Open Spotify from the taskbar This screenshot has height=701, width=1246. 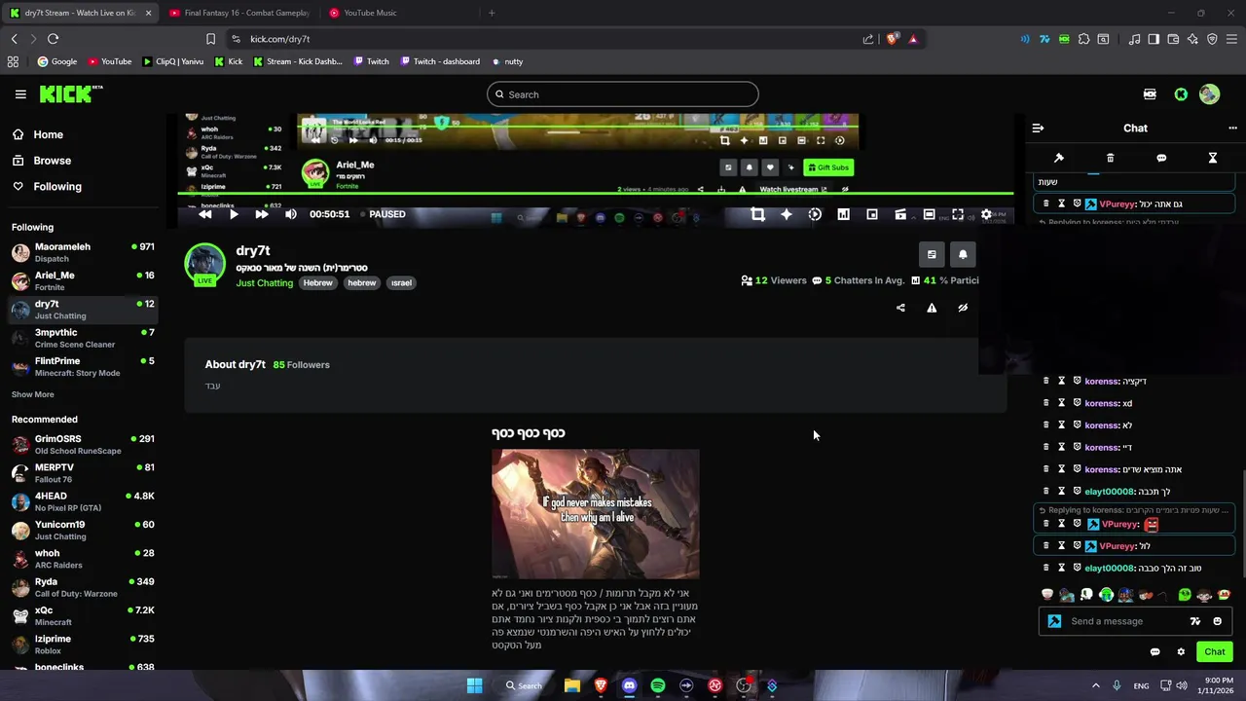pyautogui.click(x=658, y=685)
